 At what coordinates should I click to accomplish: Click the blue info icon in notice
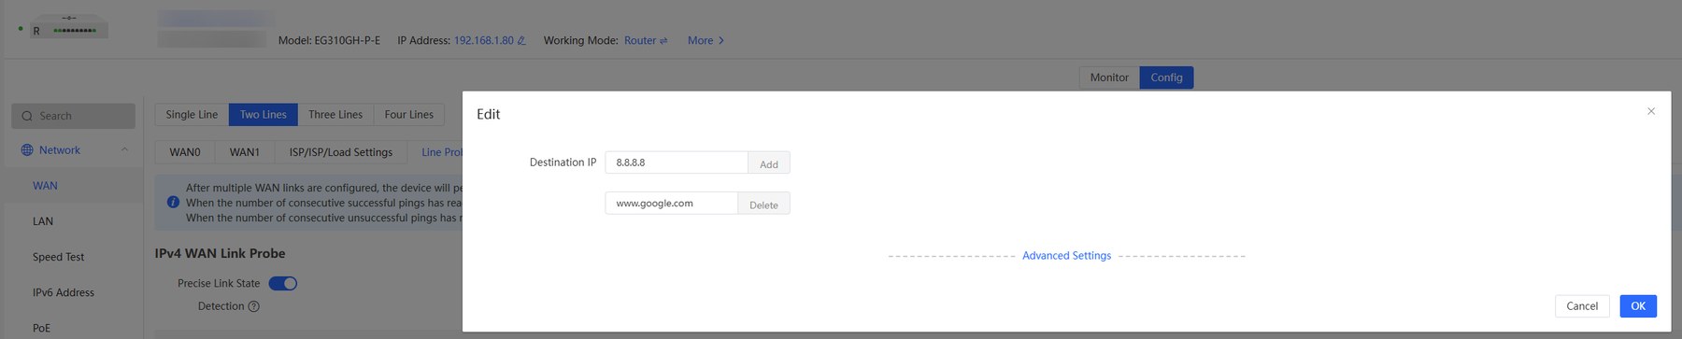(173, 202)
